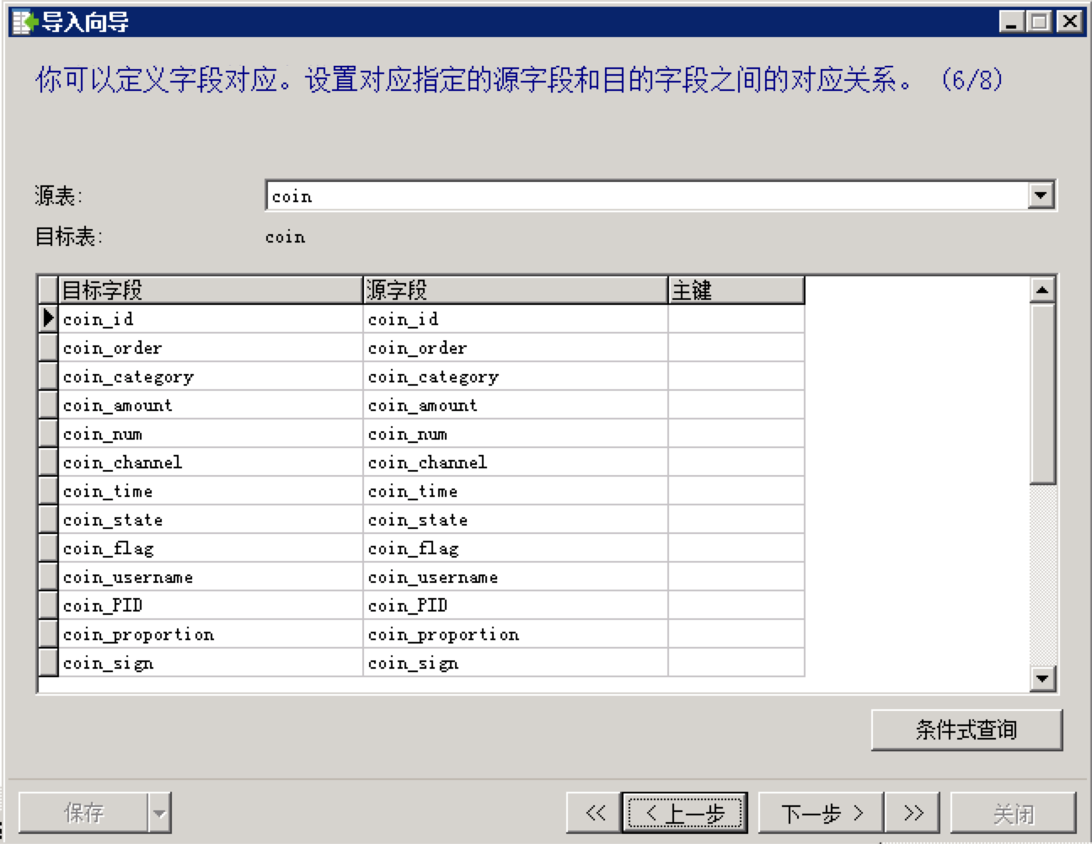Select target field coin_flag cell
Viewport: 1092px width, 844px height.
211,548
